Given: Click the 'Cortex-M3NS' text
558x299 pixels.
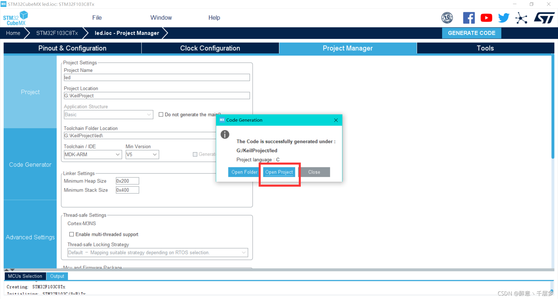Looking at the screenshot, I should tap(82, 224).
